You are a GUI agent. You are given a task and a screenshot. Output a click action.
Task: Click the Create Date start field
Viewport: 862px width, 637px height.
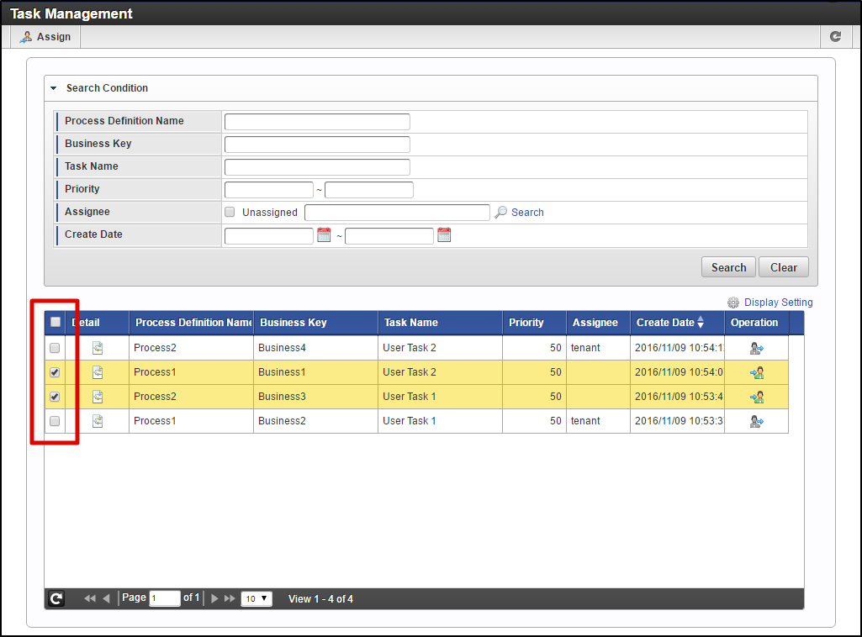[x=269, y=236]
